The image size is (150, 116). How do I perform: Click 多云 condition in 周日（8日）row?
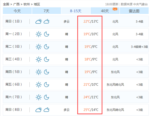point(67,110)
